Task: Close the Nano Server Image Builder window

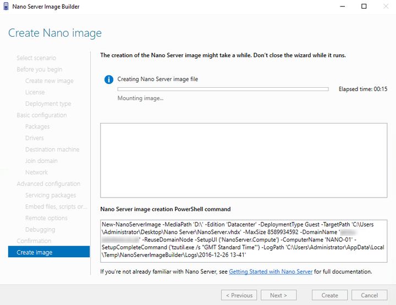Action: (x=386, y=6)
